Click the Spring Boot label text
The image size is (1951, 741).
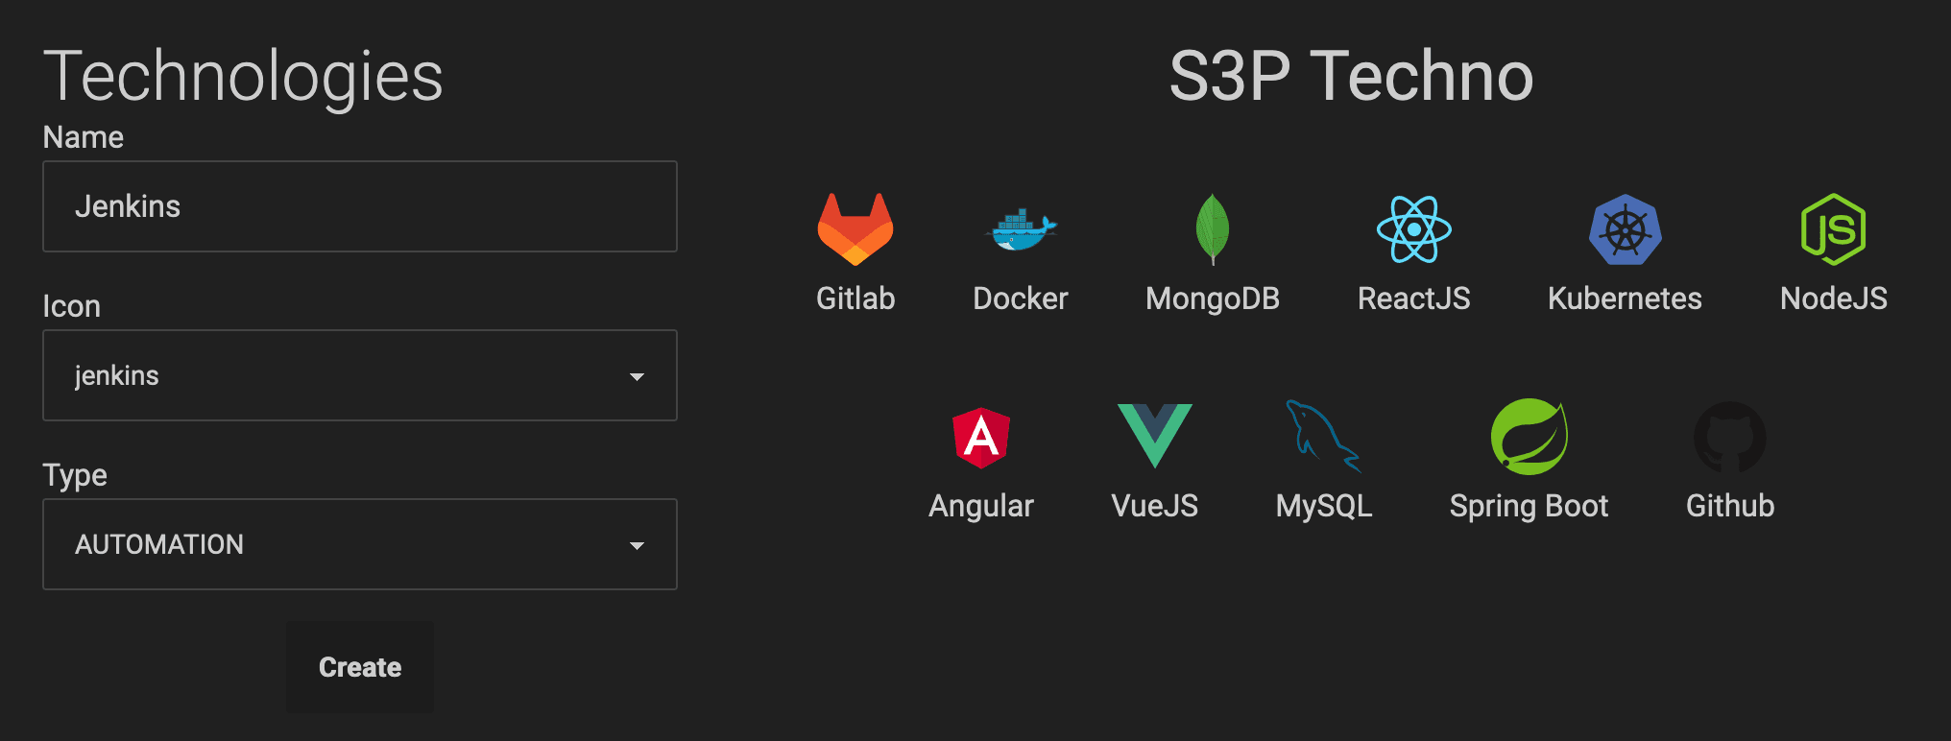[1529, 507]
